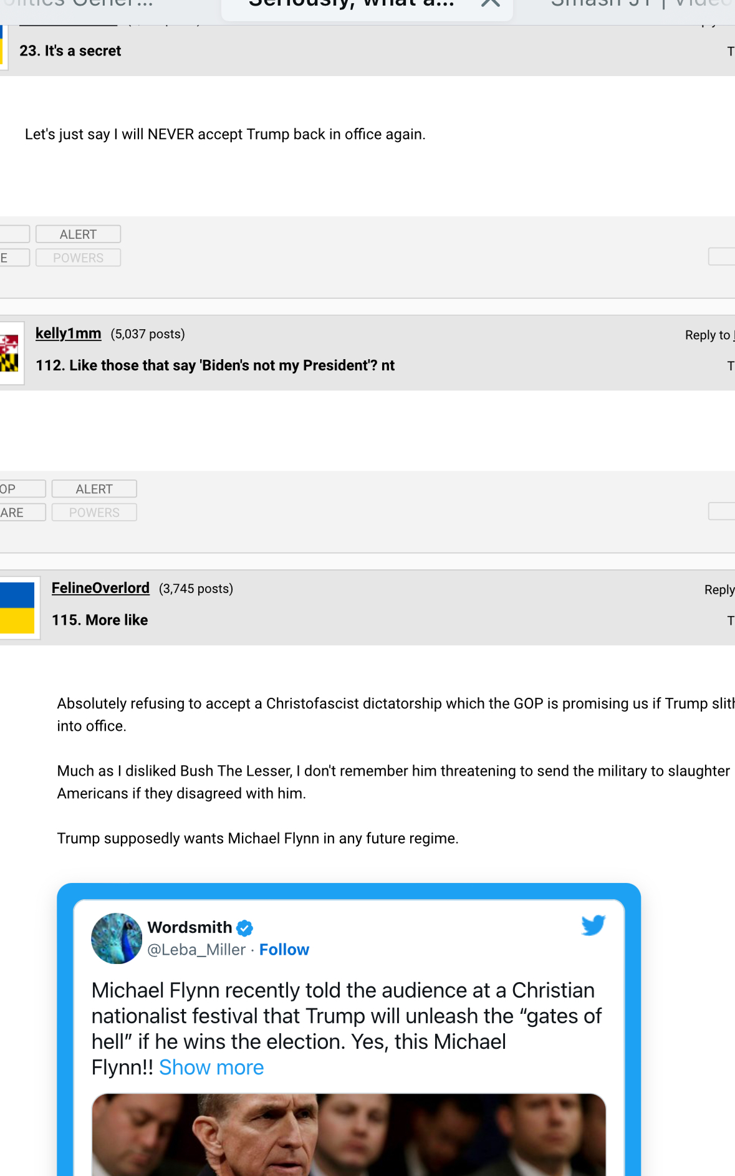Open the Michael Flynn tweet photo
735x1176 pixels.
348,1135
